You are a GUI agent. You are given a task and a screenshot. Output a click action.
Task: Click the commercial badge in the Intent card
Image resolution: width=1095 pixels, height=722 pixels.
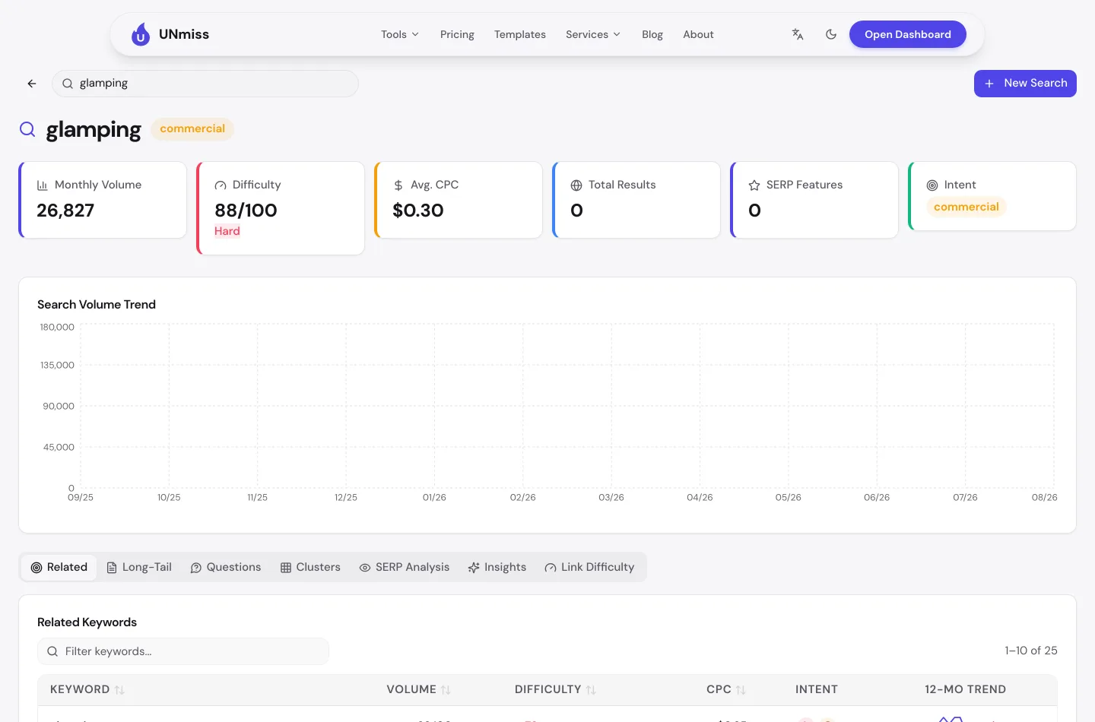coord(966,207)
